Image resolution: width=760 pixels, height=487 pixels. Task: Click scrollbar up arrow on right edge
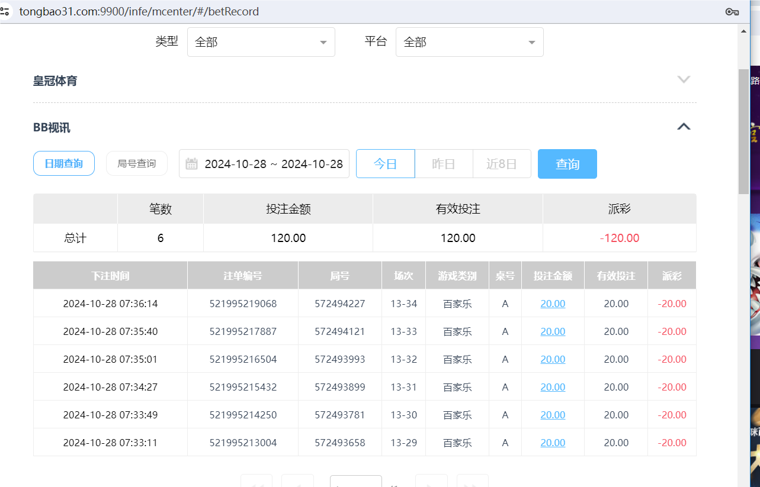(x=745, y=30)
